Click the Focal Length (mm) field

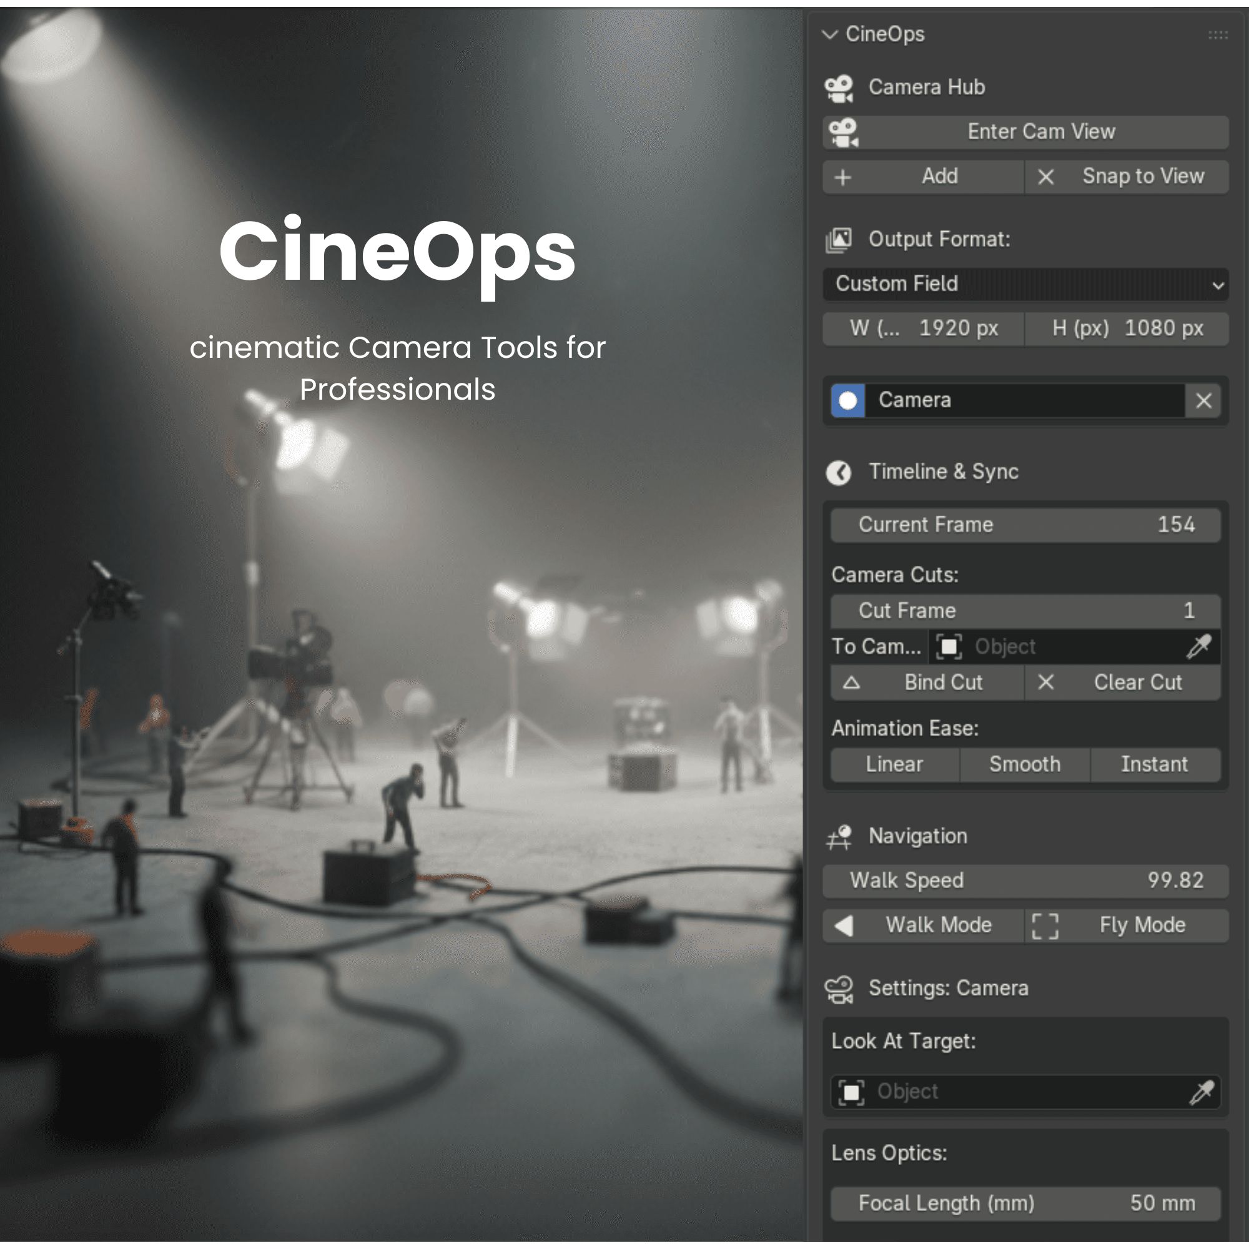coord(1025,1204)
